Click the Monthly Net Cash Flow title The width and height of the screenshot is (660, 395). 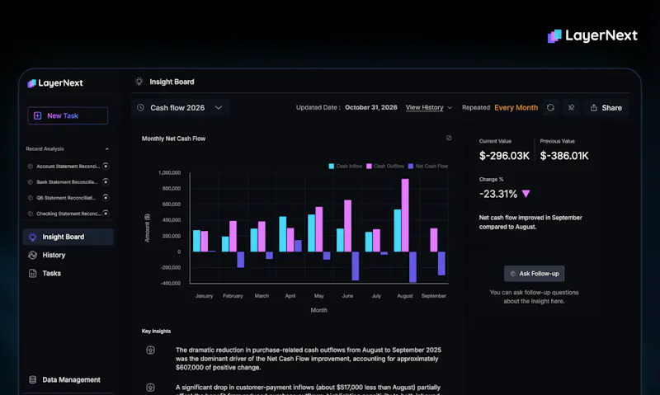[173, 139]
